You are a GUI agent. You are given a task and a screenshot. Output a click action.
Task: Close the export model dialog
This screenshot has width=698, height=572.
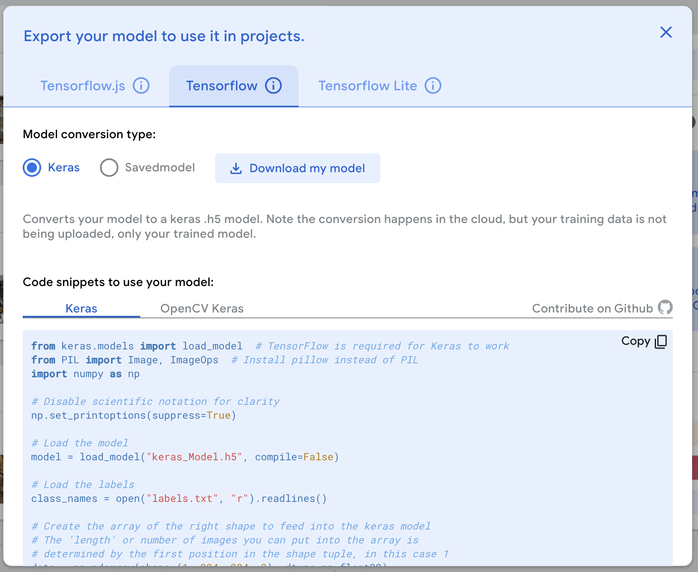666,32
